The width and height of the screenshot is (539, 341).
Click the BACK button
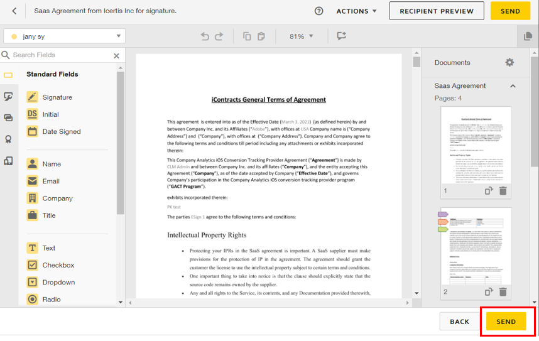pos(460,322)
